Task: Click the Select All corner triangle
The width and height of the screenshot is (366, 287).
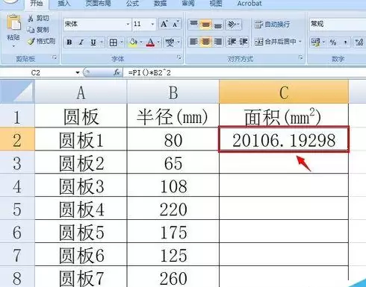Action: (17, 91)
